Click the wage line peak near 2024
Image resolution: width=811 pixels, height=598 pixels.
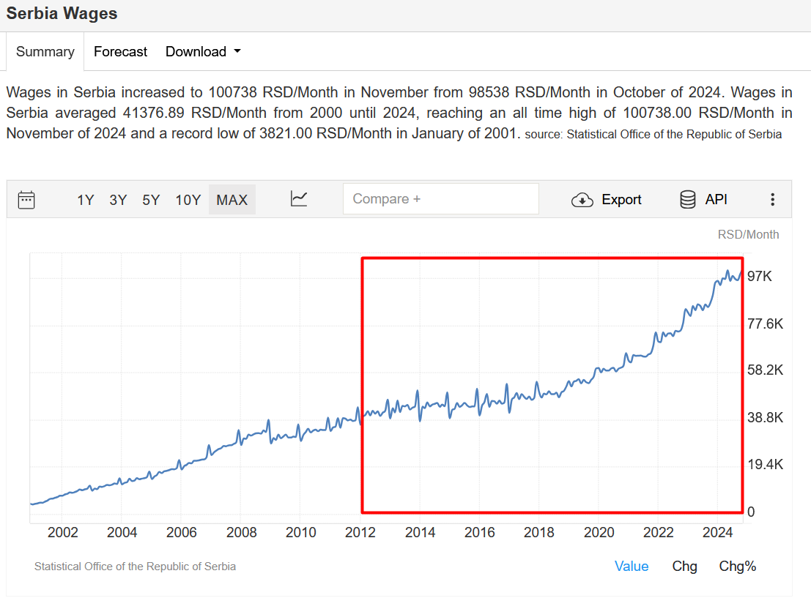click(x=727, y=271)
